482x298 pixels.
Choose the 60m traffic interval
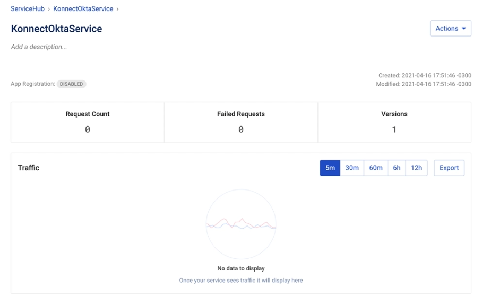tap(376, 168)
